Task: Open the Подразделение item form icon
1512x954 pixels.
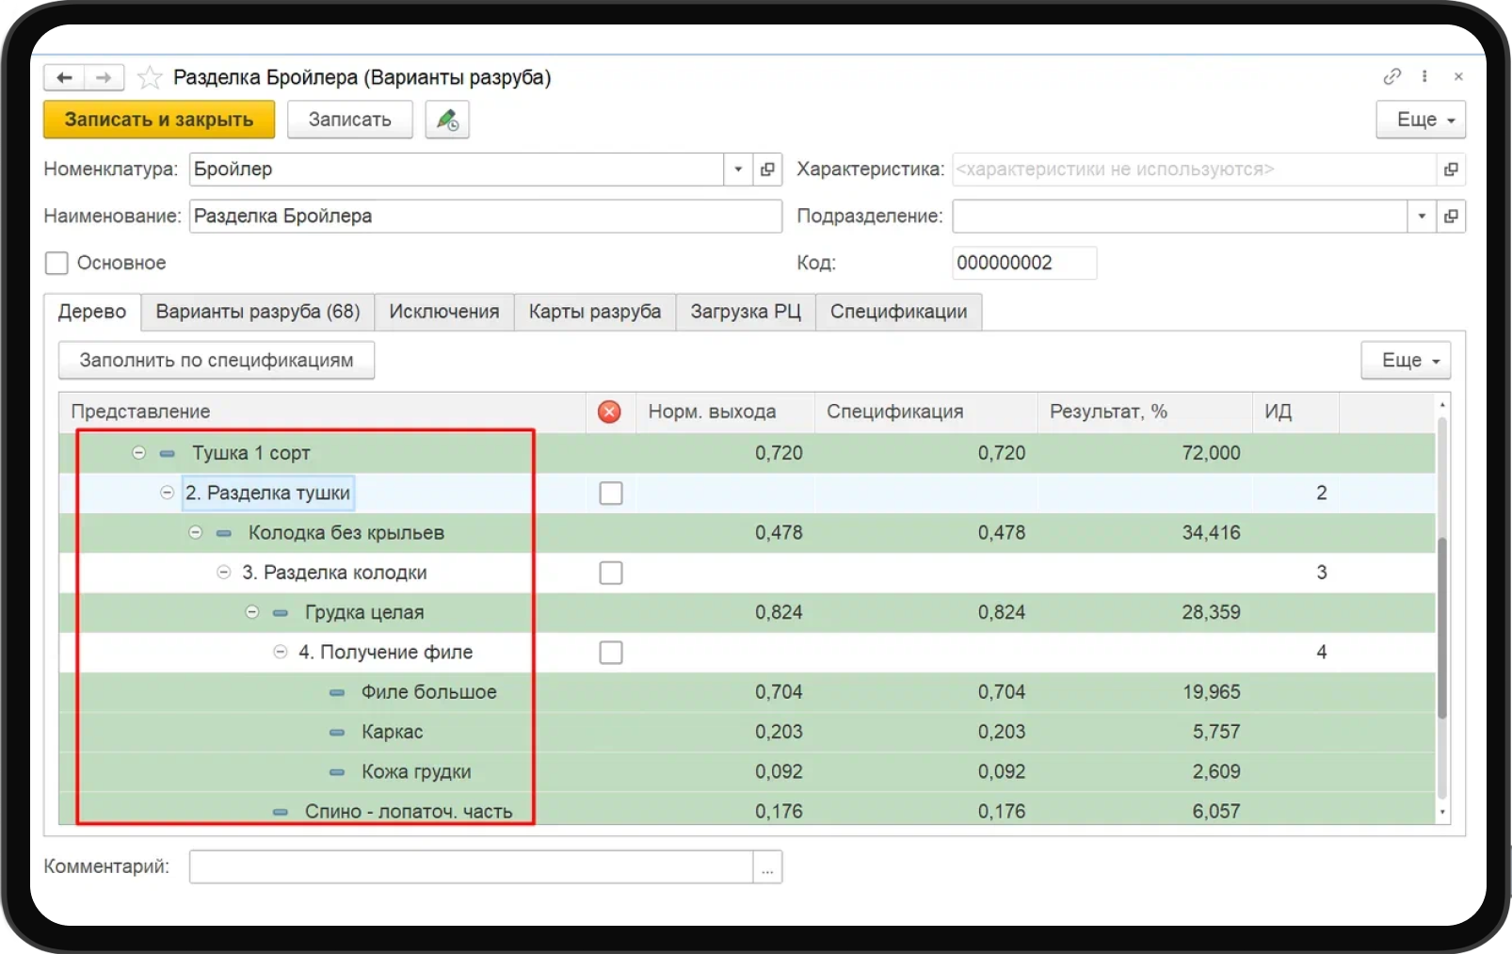Action: pyautogui.click(x=1451, y=217)
